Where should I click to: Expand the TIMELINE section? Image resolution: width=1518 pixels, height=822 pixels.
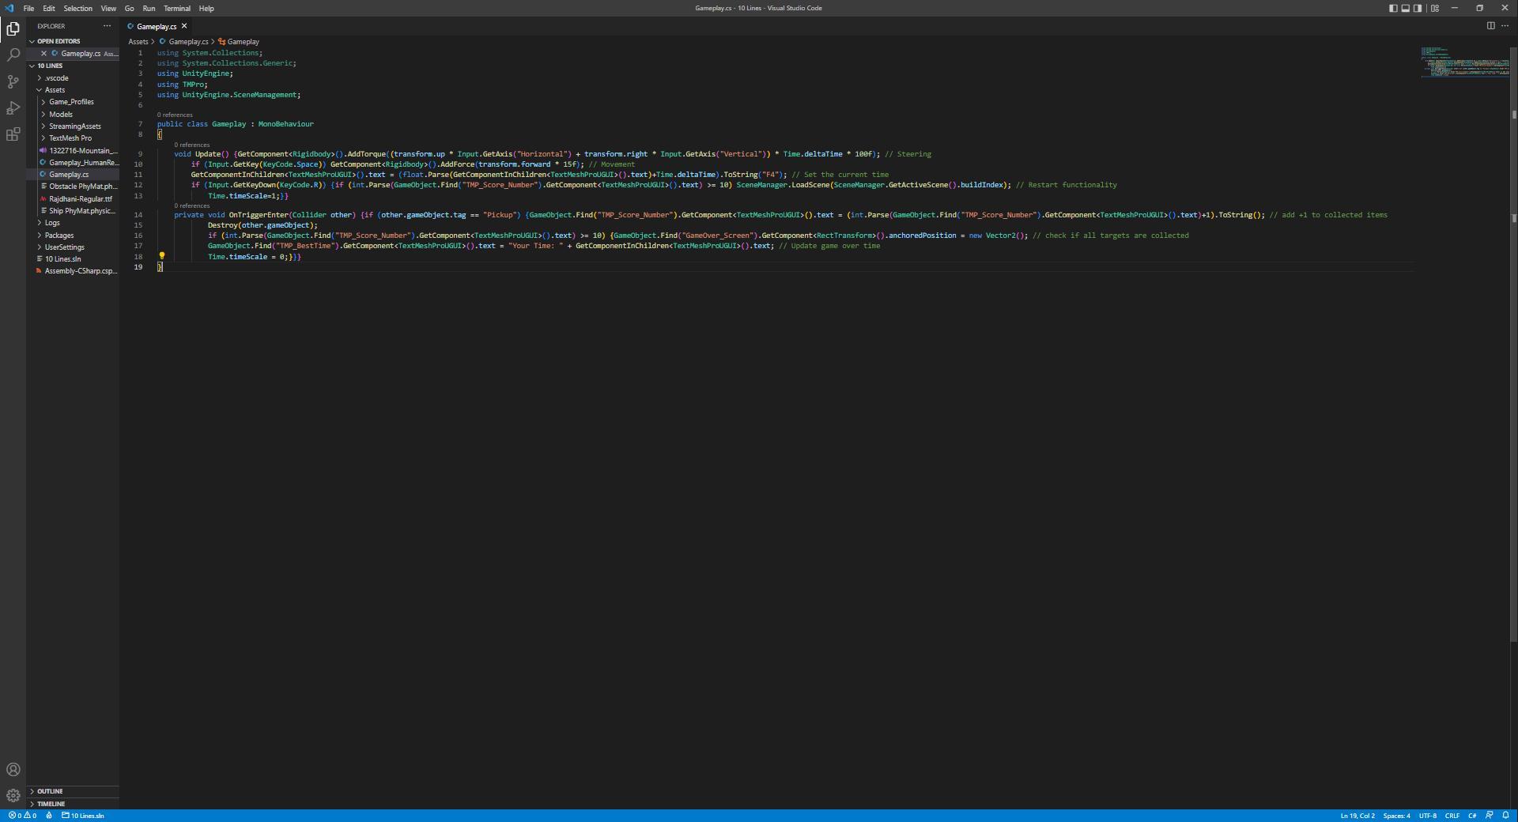(51, 804)
